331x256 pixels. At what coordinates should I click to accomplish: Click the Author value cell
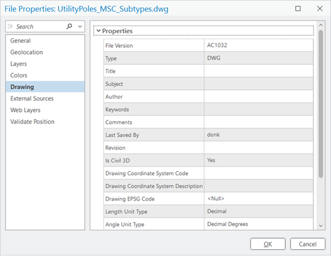click(x=259, y=97)
